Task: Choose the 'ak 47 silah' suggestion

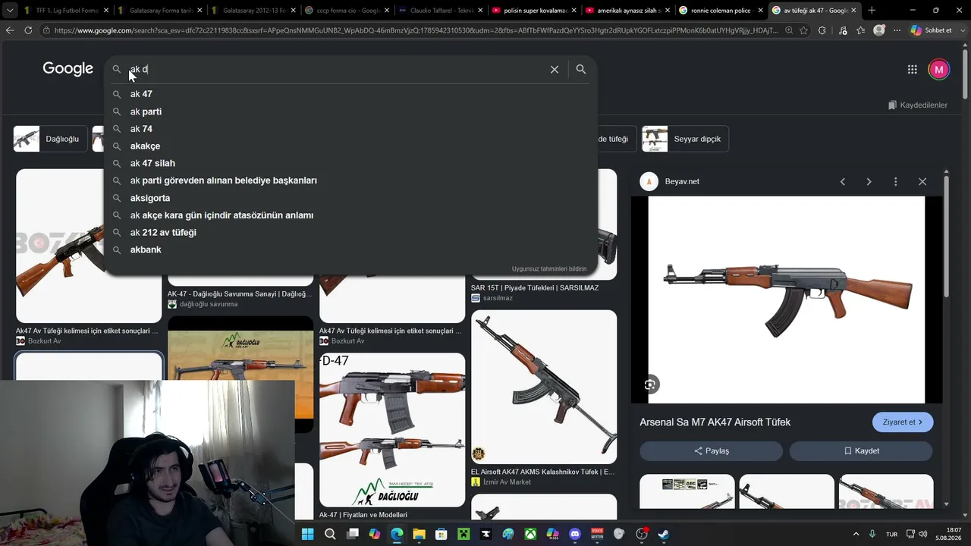Action: [x=350, y=163]
